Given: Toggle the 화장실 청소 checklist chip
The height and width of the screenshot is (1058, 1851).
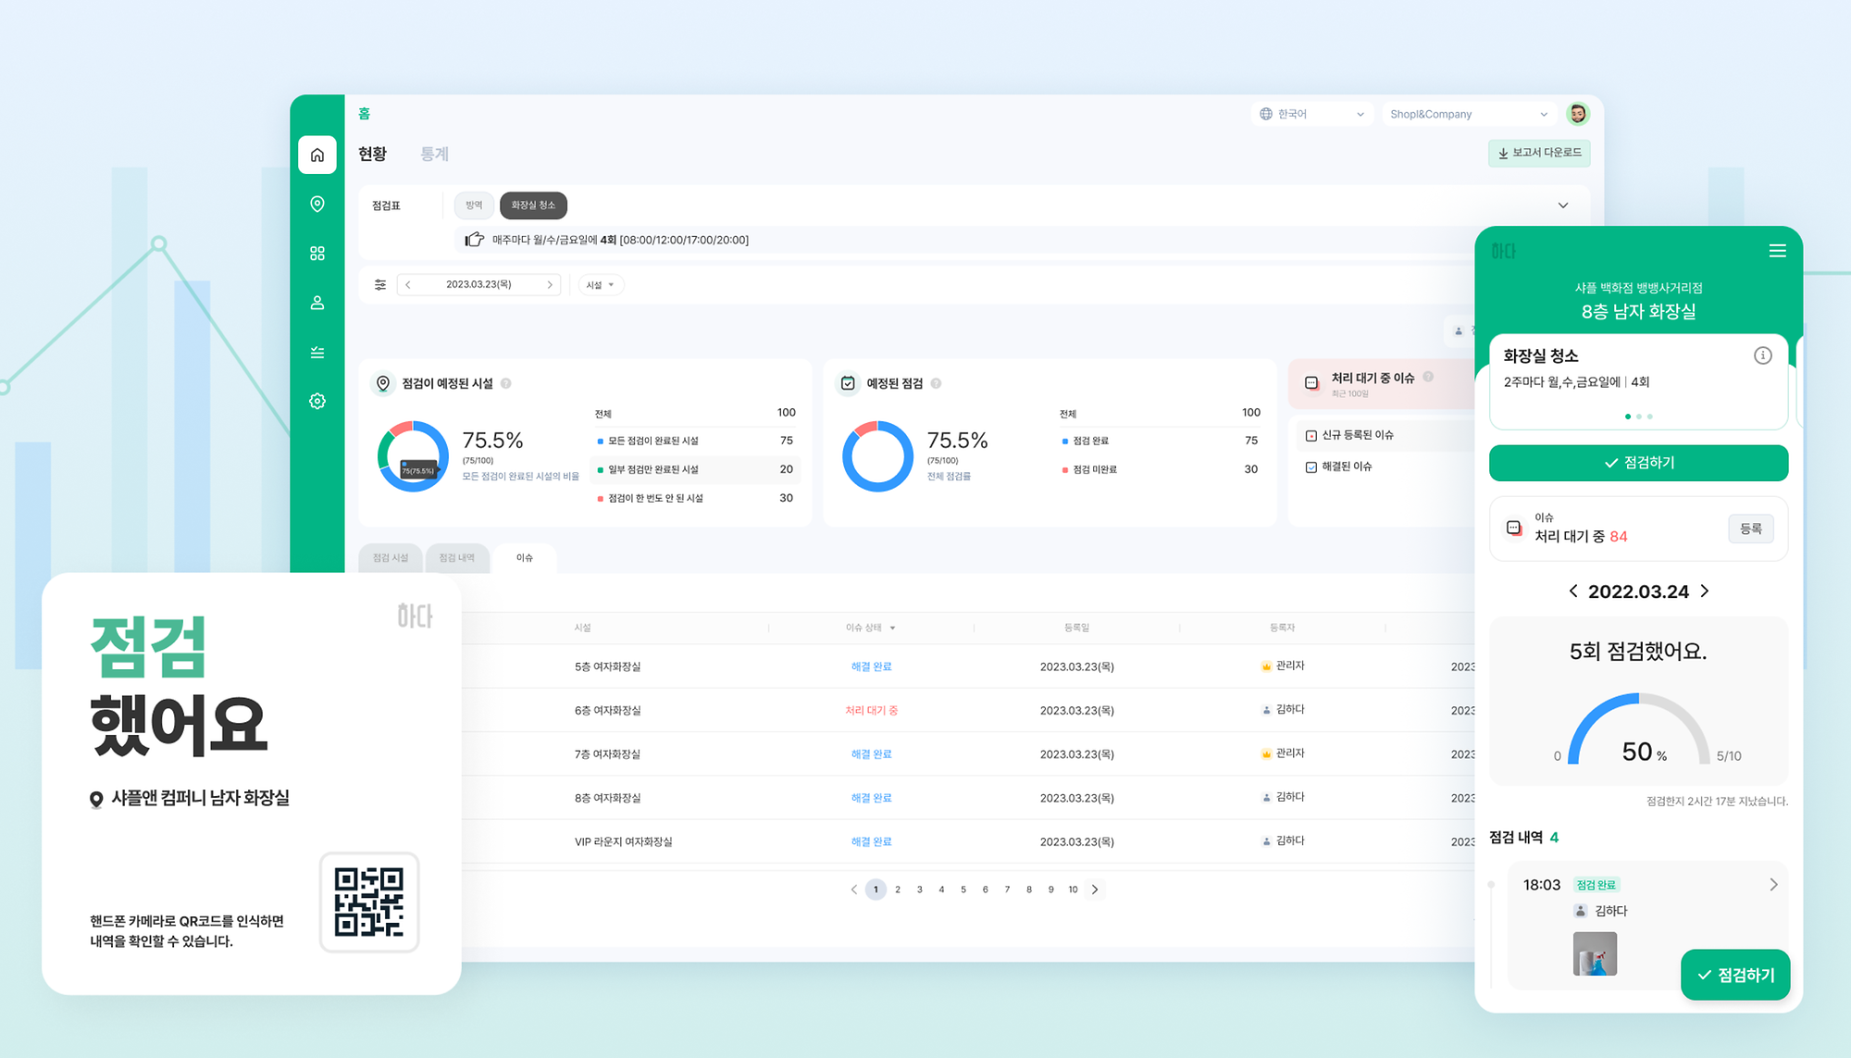Looking at the screenshot, I should click(x=533, y=205).
